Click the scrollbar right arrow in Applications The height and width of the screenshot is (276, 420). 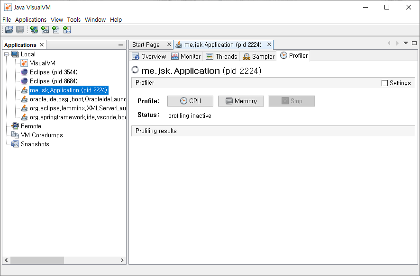click(x=122, y=260)
